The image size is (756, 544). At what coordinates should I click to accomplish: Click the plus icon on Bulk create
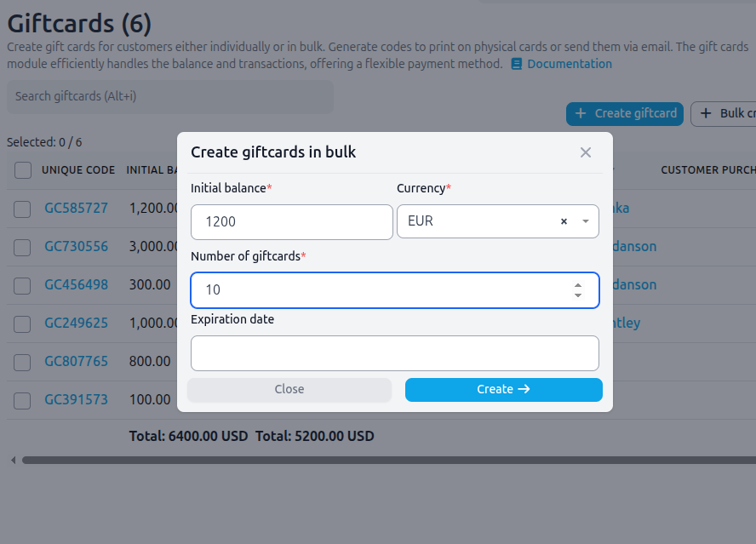(706, 113)
